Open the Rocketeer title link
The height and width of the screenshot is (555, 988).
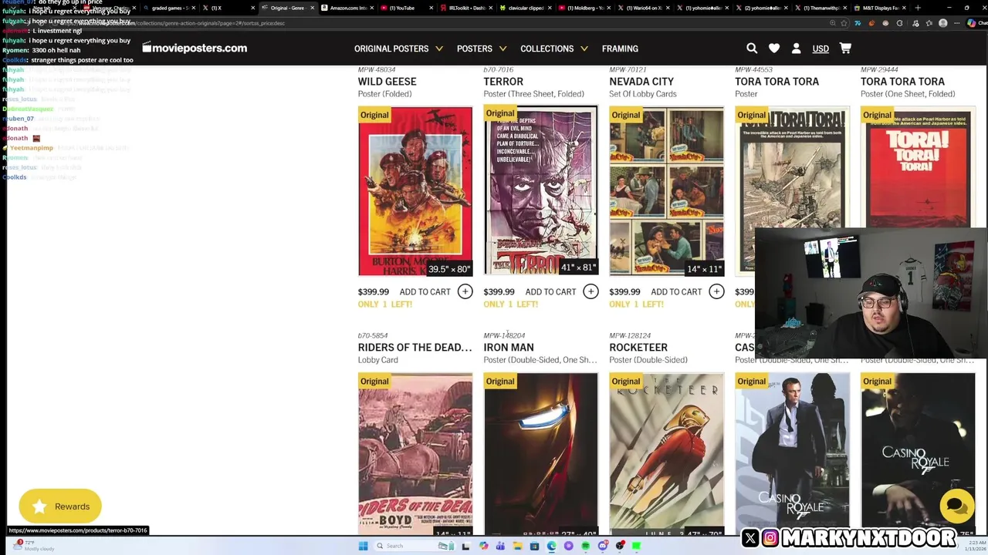coord(638,348)
